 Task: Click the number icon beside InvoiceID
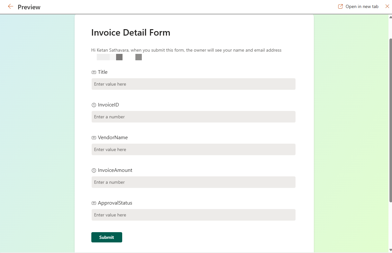click(94, 105)
